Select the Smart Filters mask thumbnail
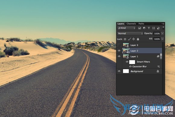 (x=132, y=62)
